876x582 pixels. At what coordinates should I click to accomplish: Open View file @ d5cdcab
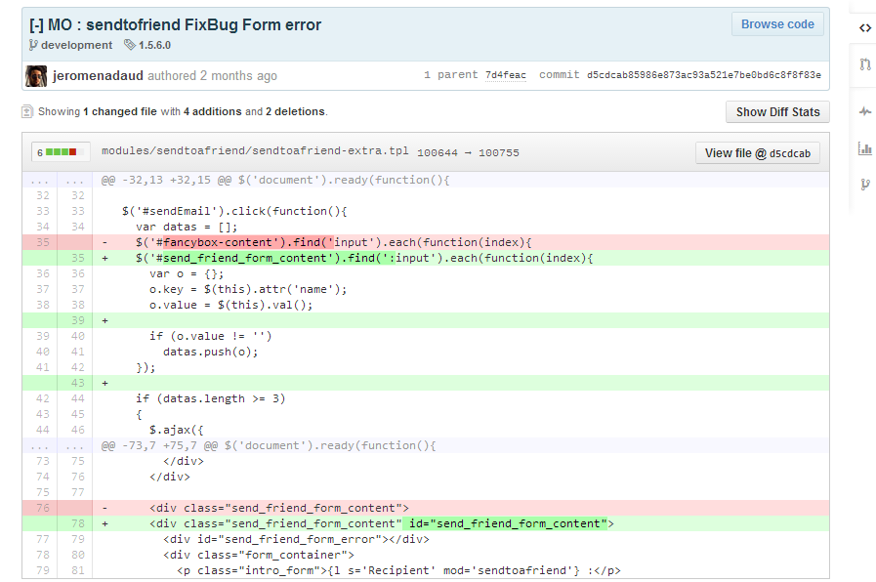[757, 153]
